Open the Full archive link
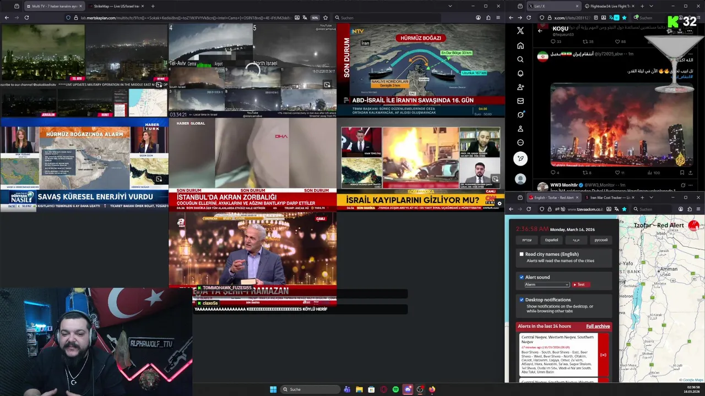Viewport: 705px width, 396px height. [x=598, y=326]
